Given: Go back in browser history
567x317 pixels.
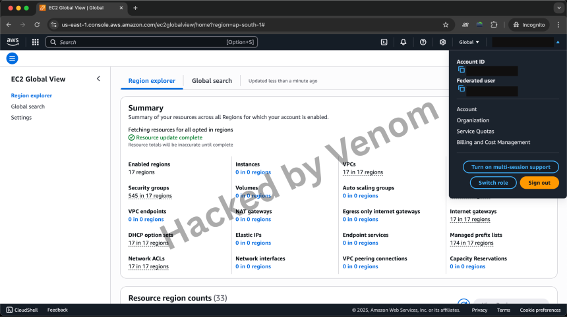Looking at the screenshot, I should point(9,25).
